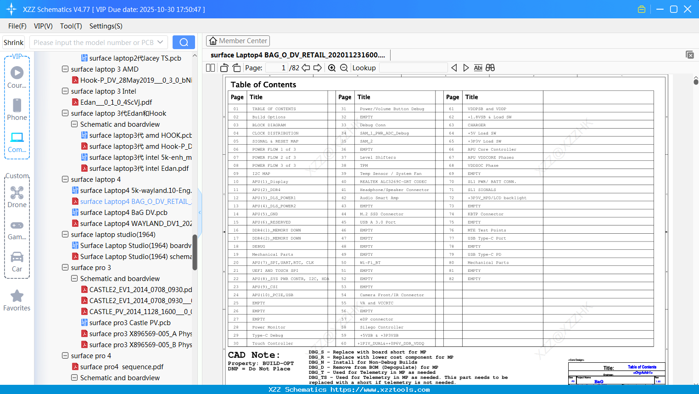
Task: Open surface pro3 Castle PV.pcb
Action: pos(126,323)
